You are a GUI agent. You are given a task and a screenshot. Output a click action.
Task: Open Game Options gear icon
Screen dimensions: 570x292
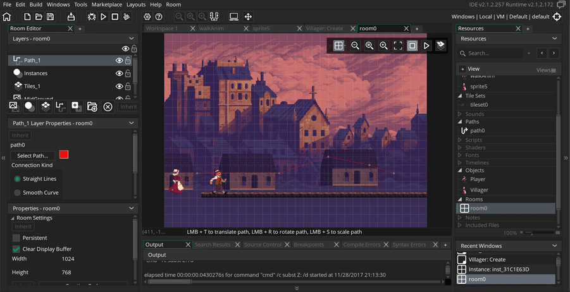tap(147, 16)
